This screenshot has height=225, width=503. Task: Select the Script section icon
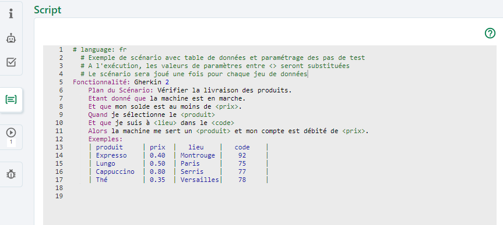pos(11,99)
